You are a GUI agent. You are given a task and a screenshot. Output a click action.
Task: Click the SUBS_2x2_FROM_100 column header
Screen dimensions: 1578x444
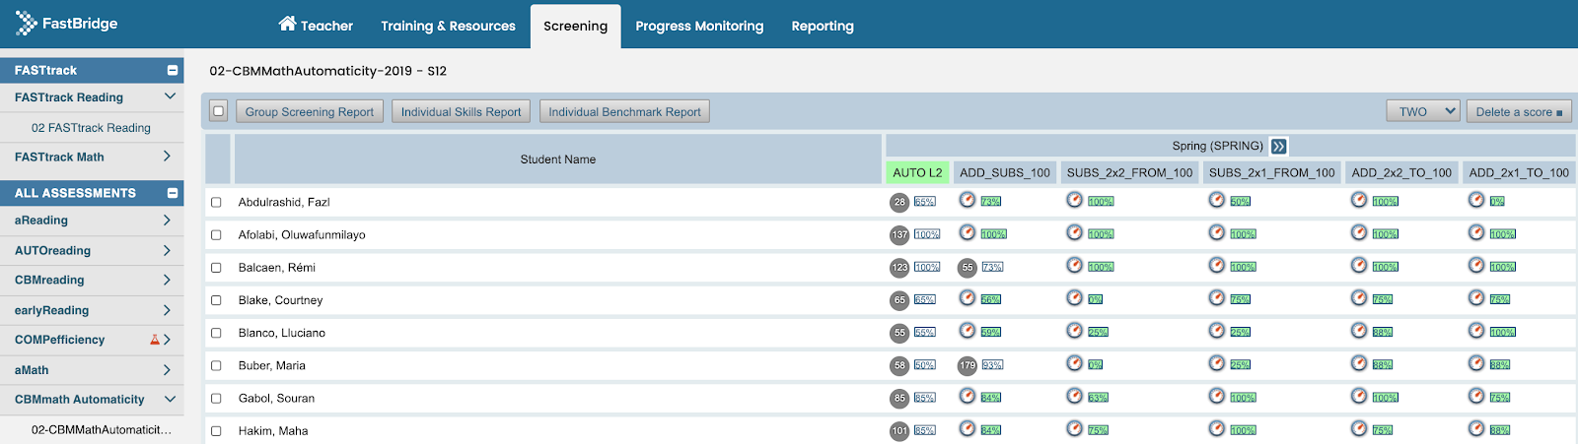point(1130,172)
